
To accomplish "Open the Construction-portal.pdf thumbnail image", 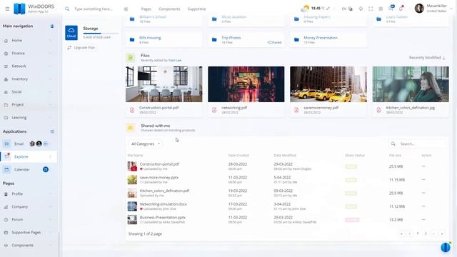I will [164, 84].
